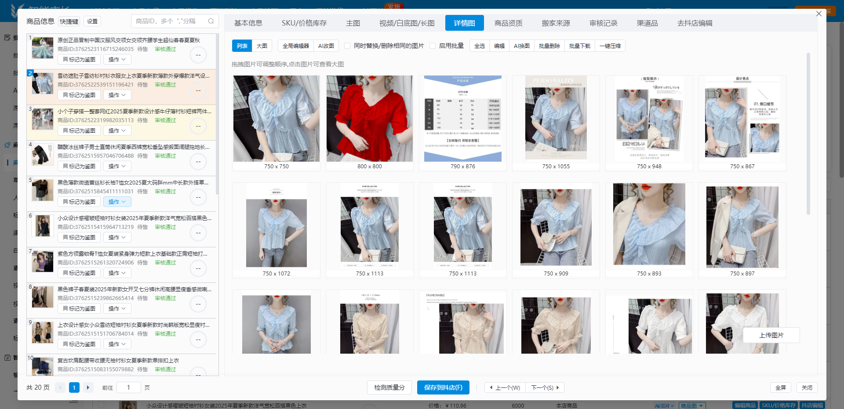This screenshot has width=844, height=409.
Task: Open the 全局编辑器 global editor
Action: pyautogui.click(x=296, y=45)
